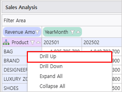Viewport: 122px width, 92px height.
Task: Open the Product filter funnel icon
Action: [x=32, y=42]
